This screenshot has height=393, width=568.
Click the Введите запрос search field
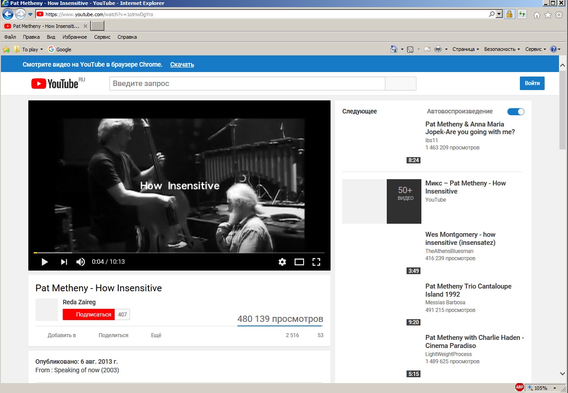point(247,83)
